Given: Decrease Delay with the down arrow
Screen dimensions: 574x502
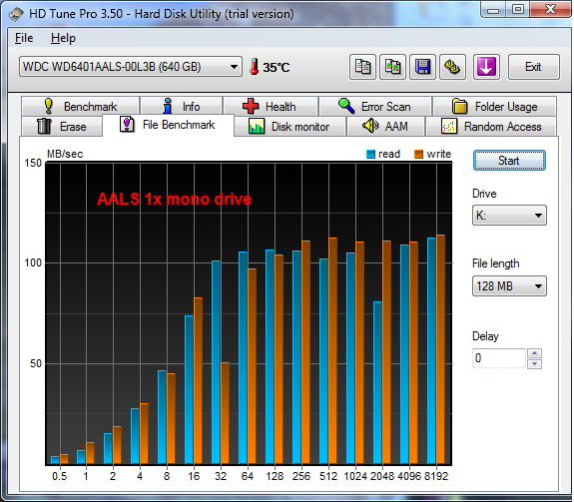Looking at the screenshot, I should [534, 363].
